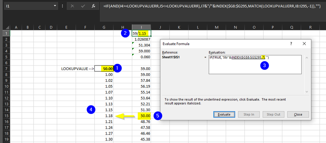
Task: Cancel formula entry with X icon
Action: coord(72,6)
